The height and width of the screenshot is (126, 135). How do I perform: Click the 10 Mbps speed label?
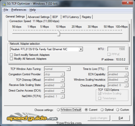click(x=60, y=27)
